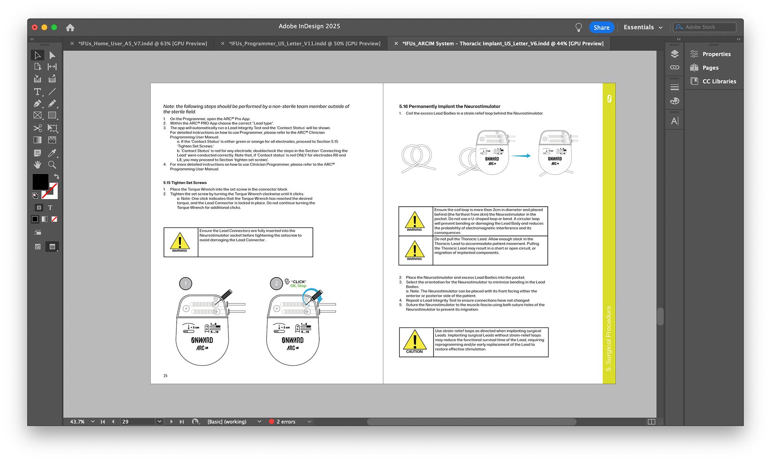Apply solid color mode button

coord(35,219)
